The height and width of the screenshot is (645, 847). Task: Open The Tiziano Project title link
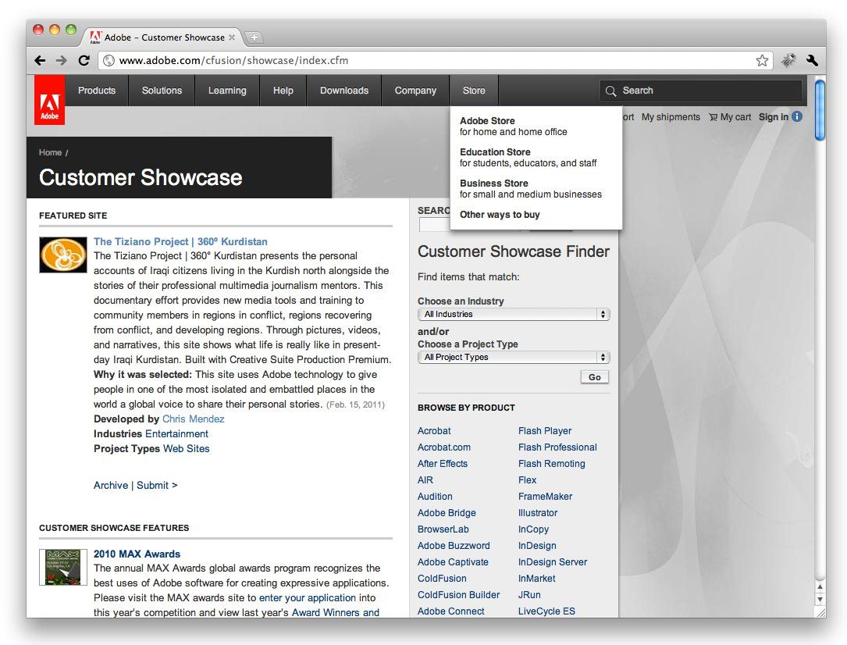[180, 241]
